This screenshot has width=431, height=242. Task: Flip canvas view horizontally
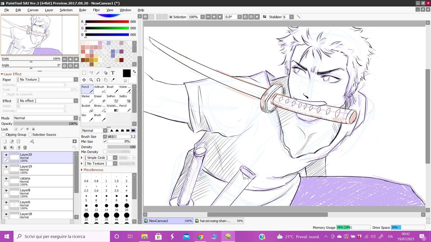coord(265,17)
